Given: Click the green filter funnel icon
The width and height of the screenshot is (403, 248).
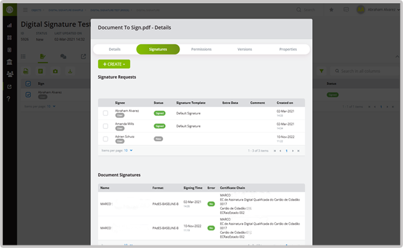Looking at the screenshot, I should click(321, 71).
